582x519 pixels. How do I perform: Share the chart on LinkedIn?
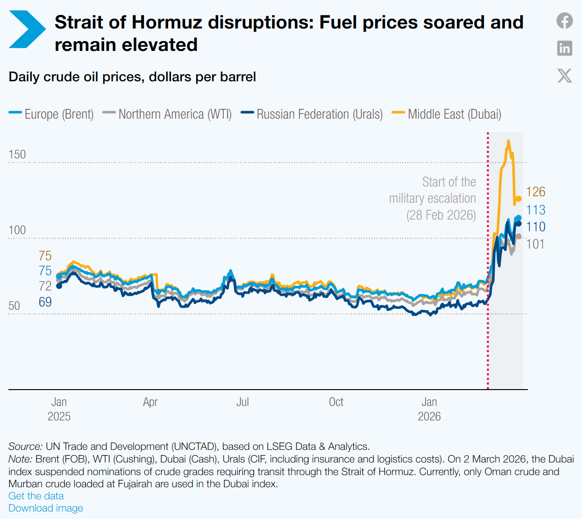565,48
